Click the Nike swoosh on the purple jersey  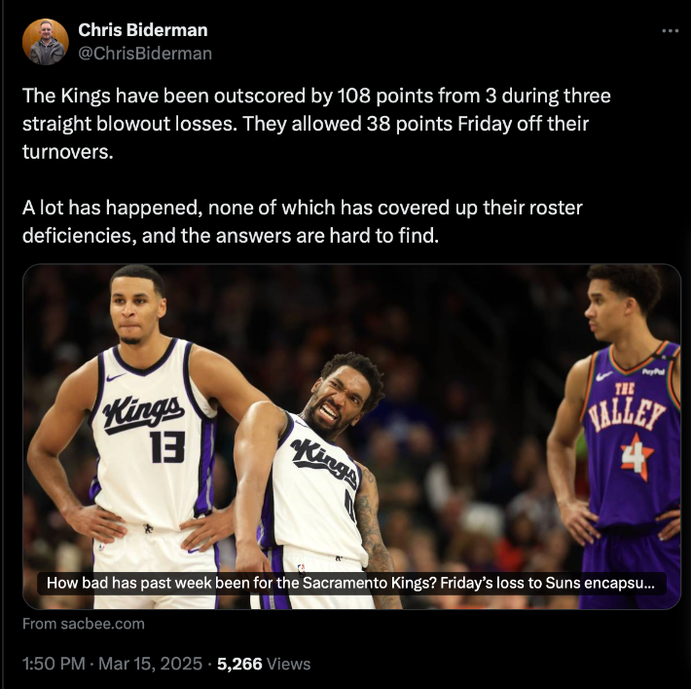603,376
